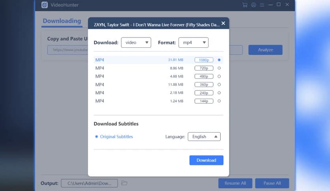Open the Download type dropdown showing video
Screen dimensions: 330x191
[x=136, y=43]
